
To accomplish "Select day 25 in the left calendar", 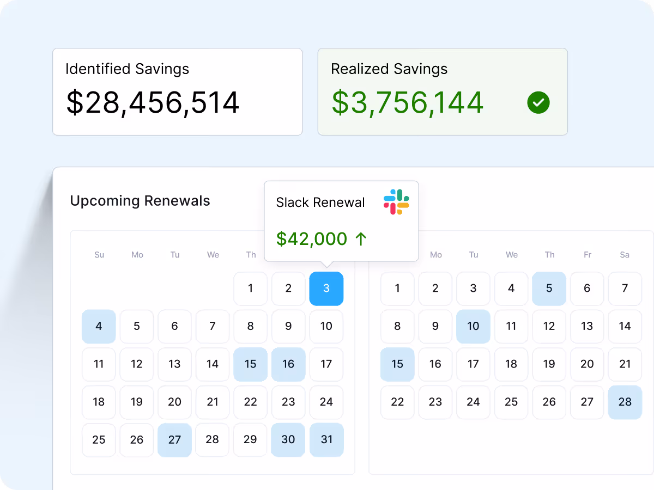I will (x=99, y=440).
